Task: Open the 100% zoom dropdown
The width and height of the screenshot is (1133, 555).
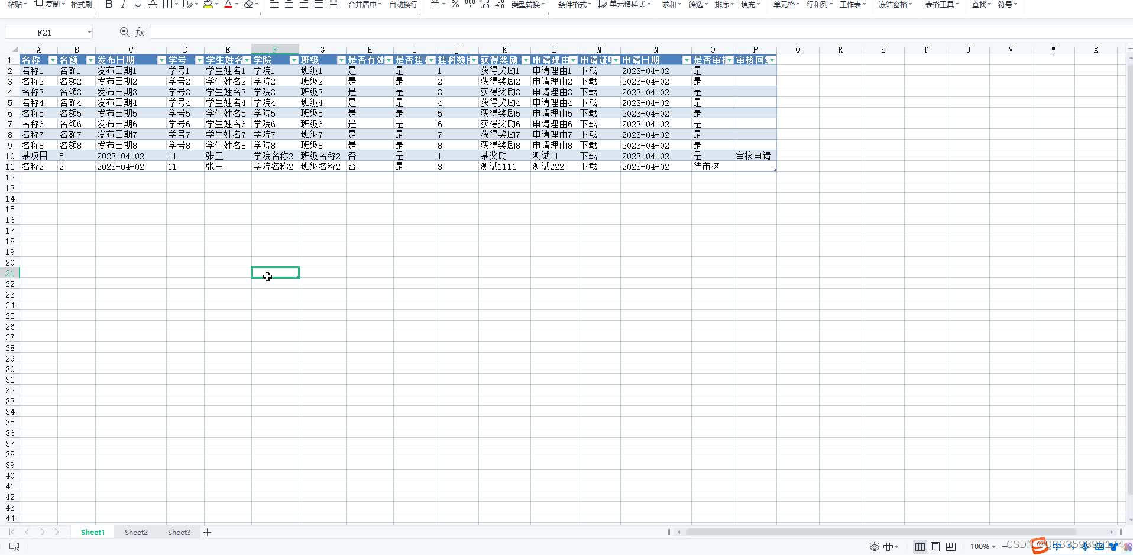Action: (983, 547)
